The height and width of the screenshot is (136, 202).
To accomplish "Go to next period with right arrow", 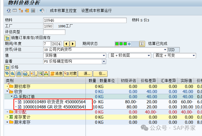I will tap(73, 44).
